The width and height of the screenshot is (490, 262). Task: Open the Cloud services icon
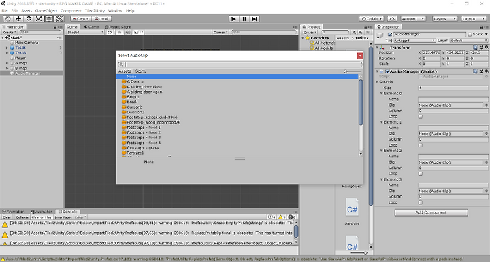click(x=392, y=19)
